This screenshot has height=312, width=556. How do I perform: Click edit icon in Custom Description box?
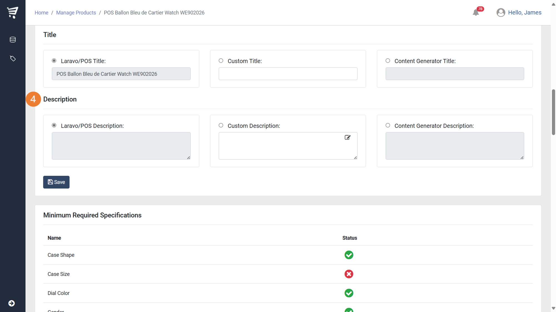click(x=348, y=138)
